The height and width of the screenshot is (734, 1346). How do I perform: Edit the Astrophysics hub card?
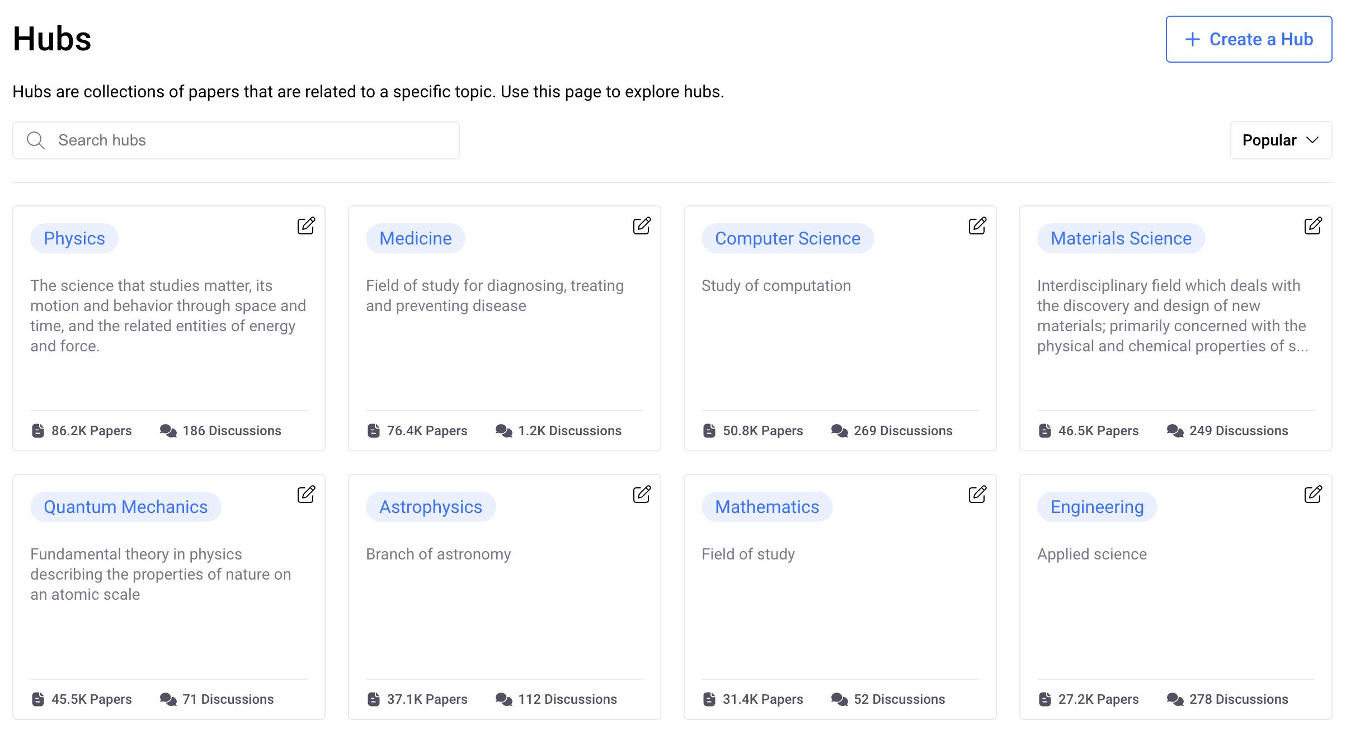[x=642, y=494]
